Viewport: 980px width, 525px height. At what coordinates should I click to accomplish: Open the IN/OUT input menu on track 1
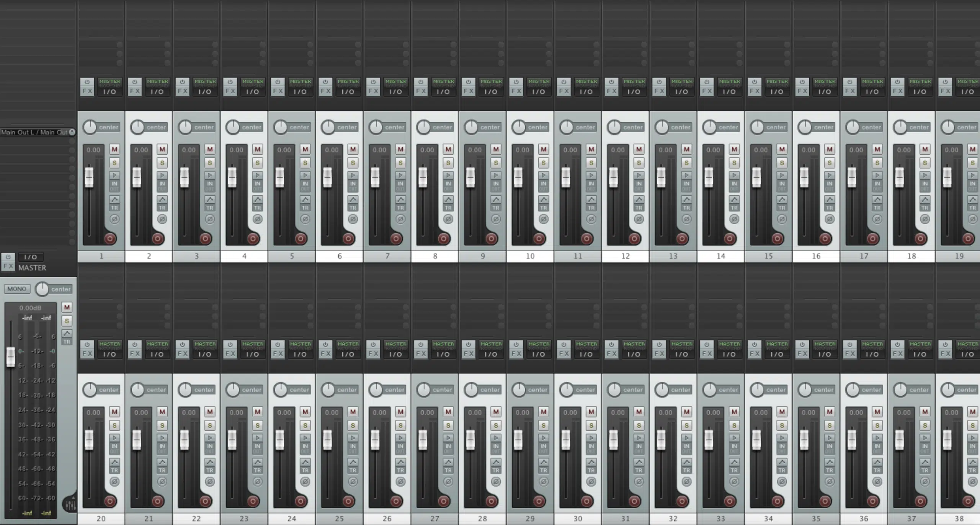click(x=114, y=186)
